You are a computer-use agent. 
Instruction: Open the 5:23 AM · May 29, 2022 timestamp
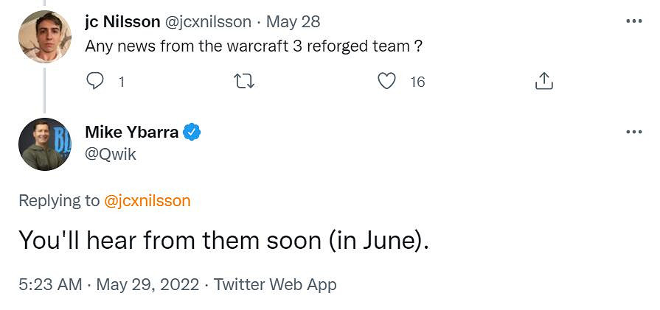click(x=109, y=284)
